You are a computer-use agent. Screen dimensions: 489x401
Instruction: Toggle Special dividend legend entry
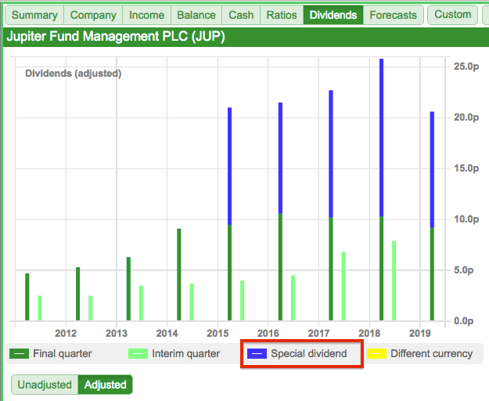[297, 353]
